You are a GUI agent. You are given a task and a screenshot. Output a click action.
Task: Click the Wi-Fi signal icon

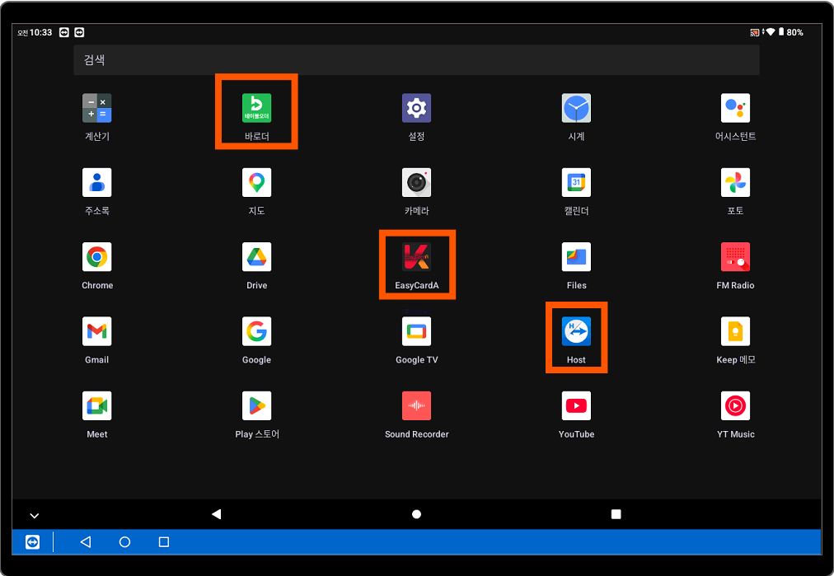pos(771,32)
